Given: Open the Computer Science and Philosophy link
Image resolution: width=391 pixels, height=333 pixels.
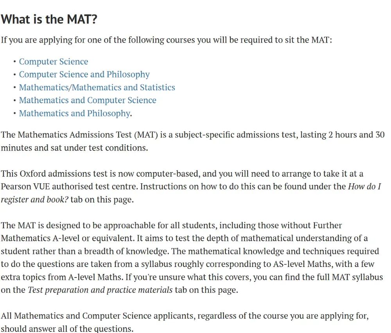Looking at the screenshot, I should [84, 75].
